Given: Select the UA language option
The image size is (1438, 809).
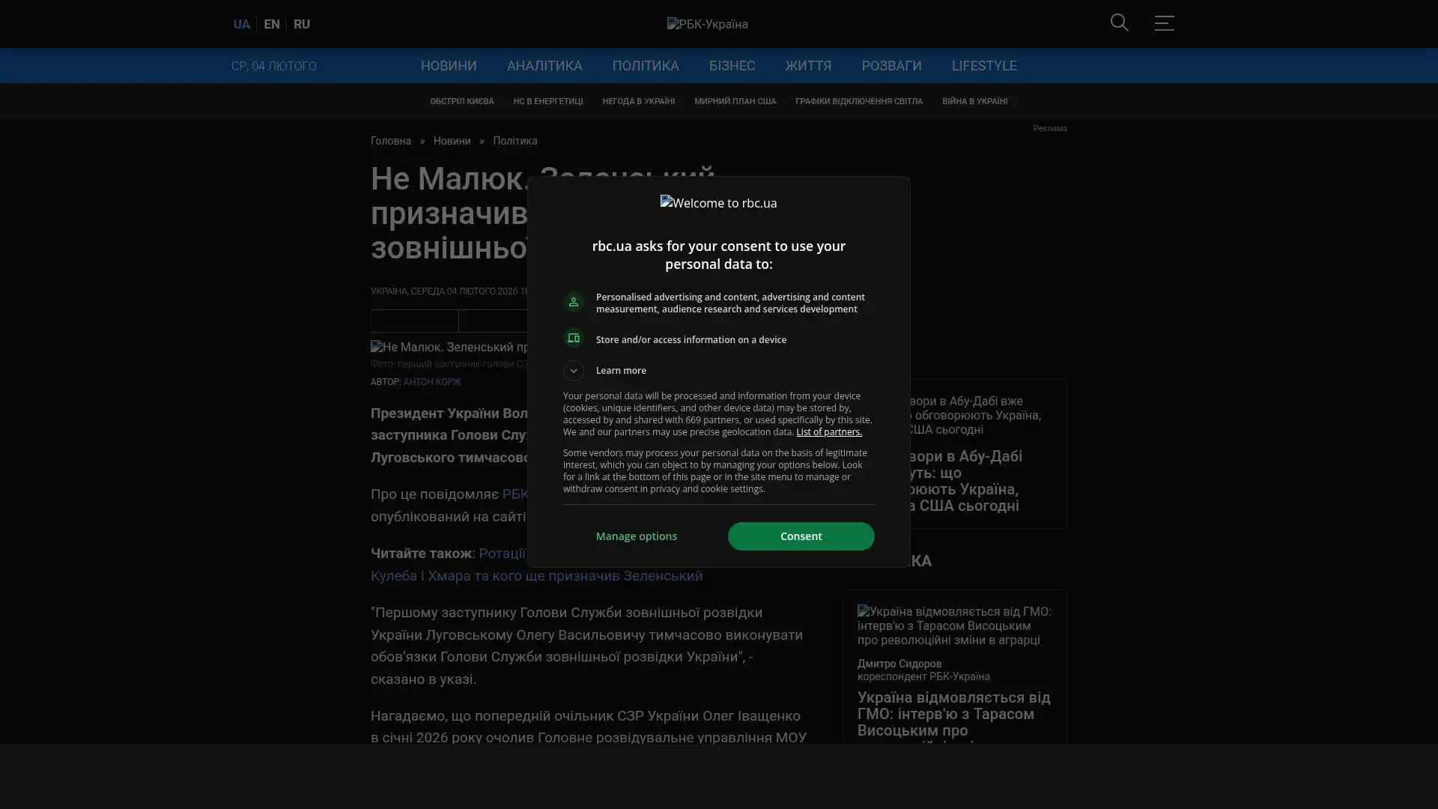Looking at the screenshot, I should tap(241, 25).
